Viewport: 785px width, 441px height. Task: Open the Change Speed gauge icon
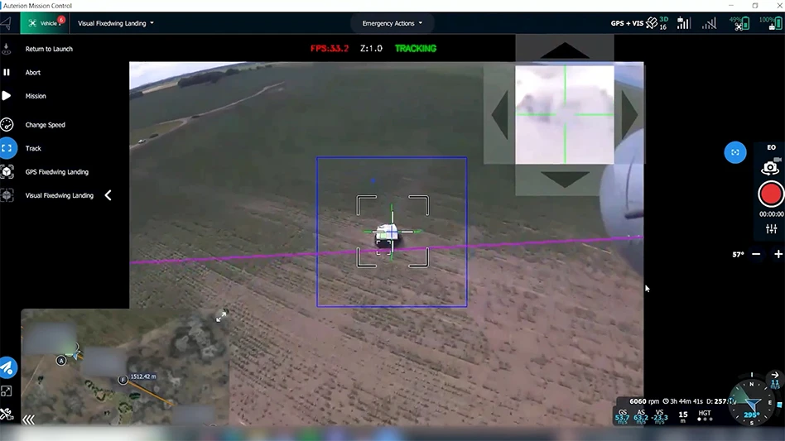[7, 125]
